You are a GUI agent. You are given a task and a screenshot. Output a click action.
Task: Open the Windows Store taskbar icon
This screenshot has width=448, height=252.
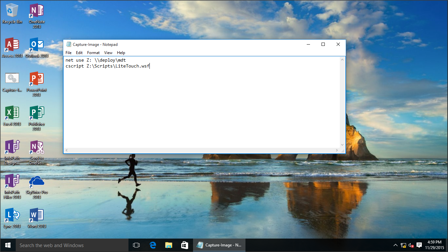(x=185, y=245)
